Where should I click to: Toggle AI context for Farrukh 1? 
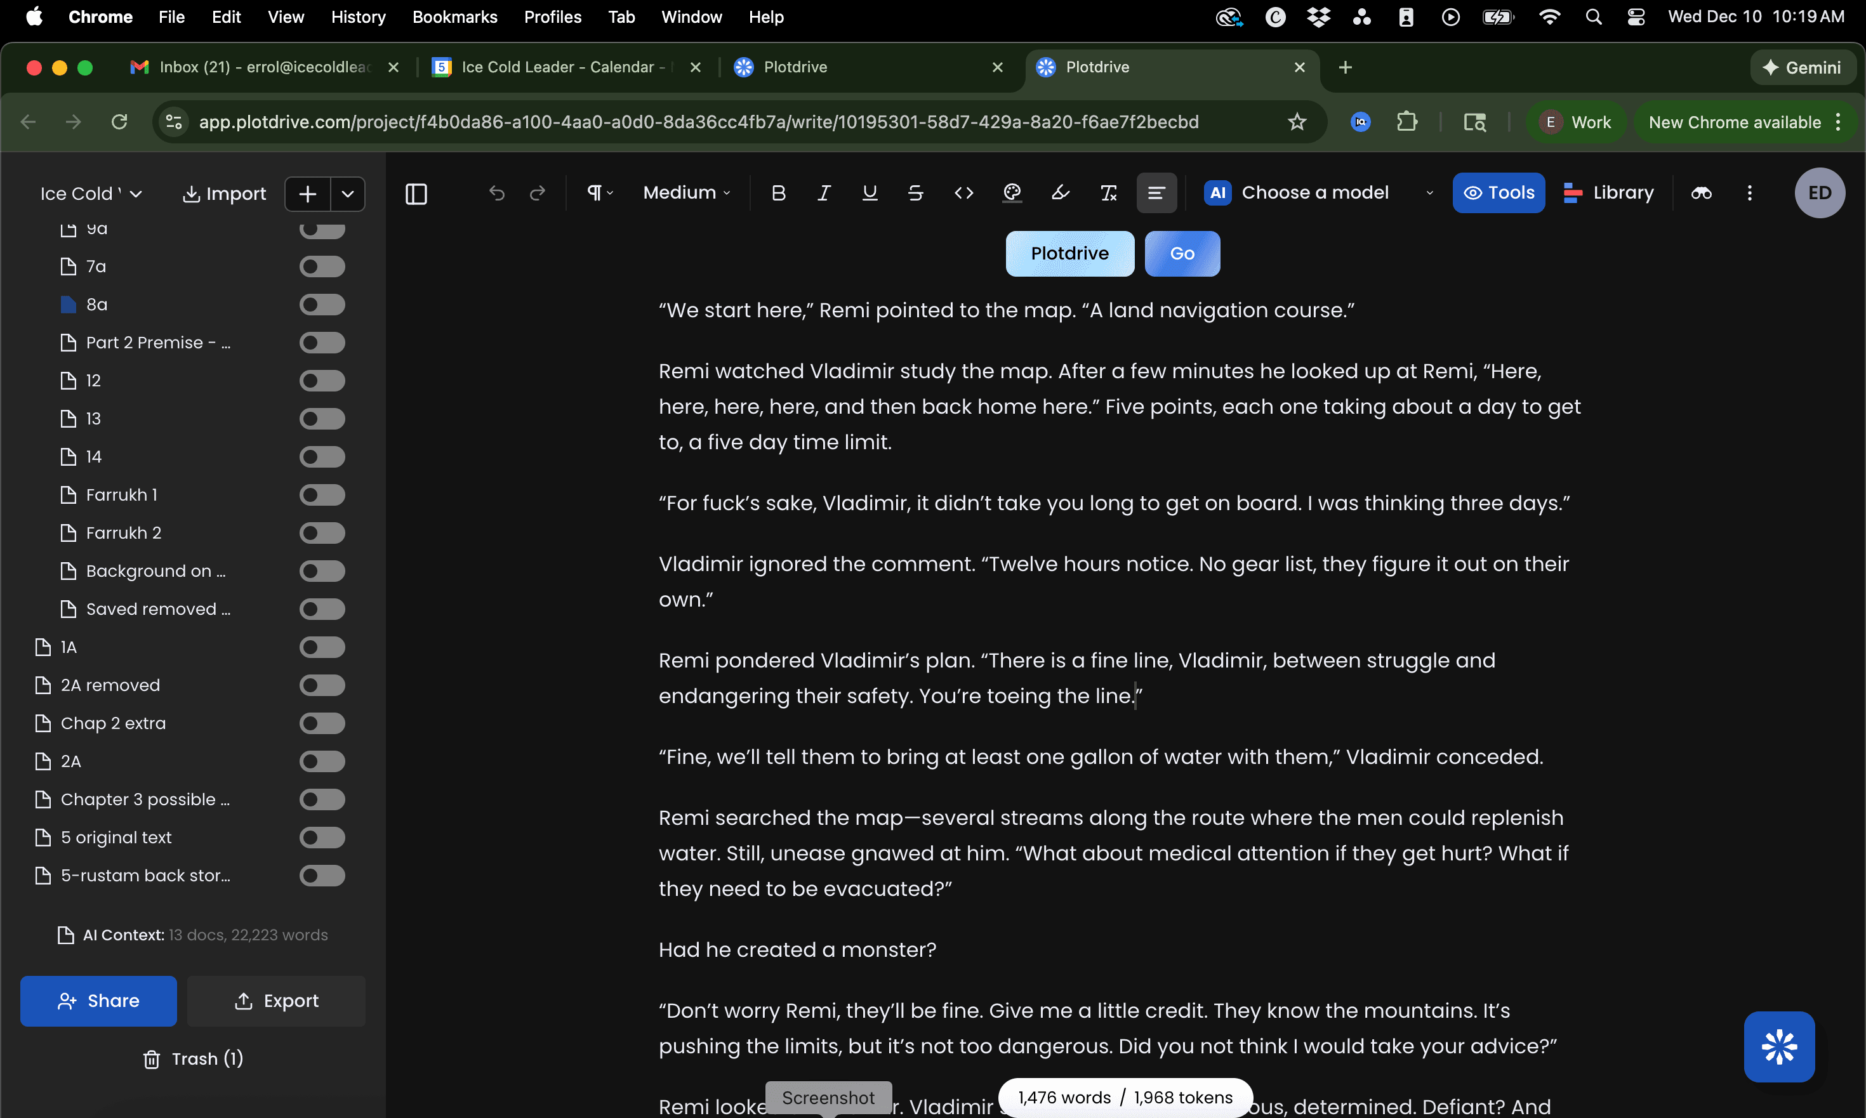(x=322, y=495)
